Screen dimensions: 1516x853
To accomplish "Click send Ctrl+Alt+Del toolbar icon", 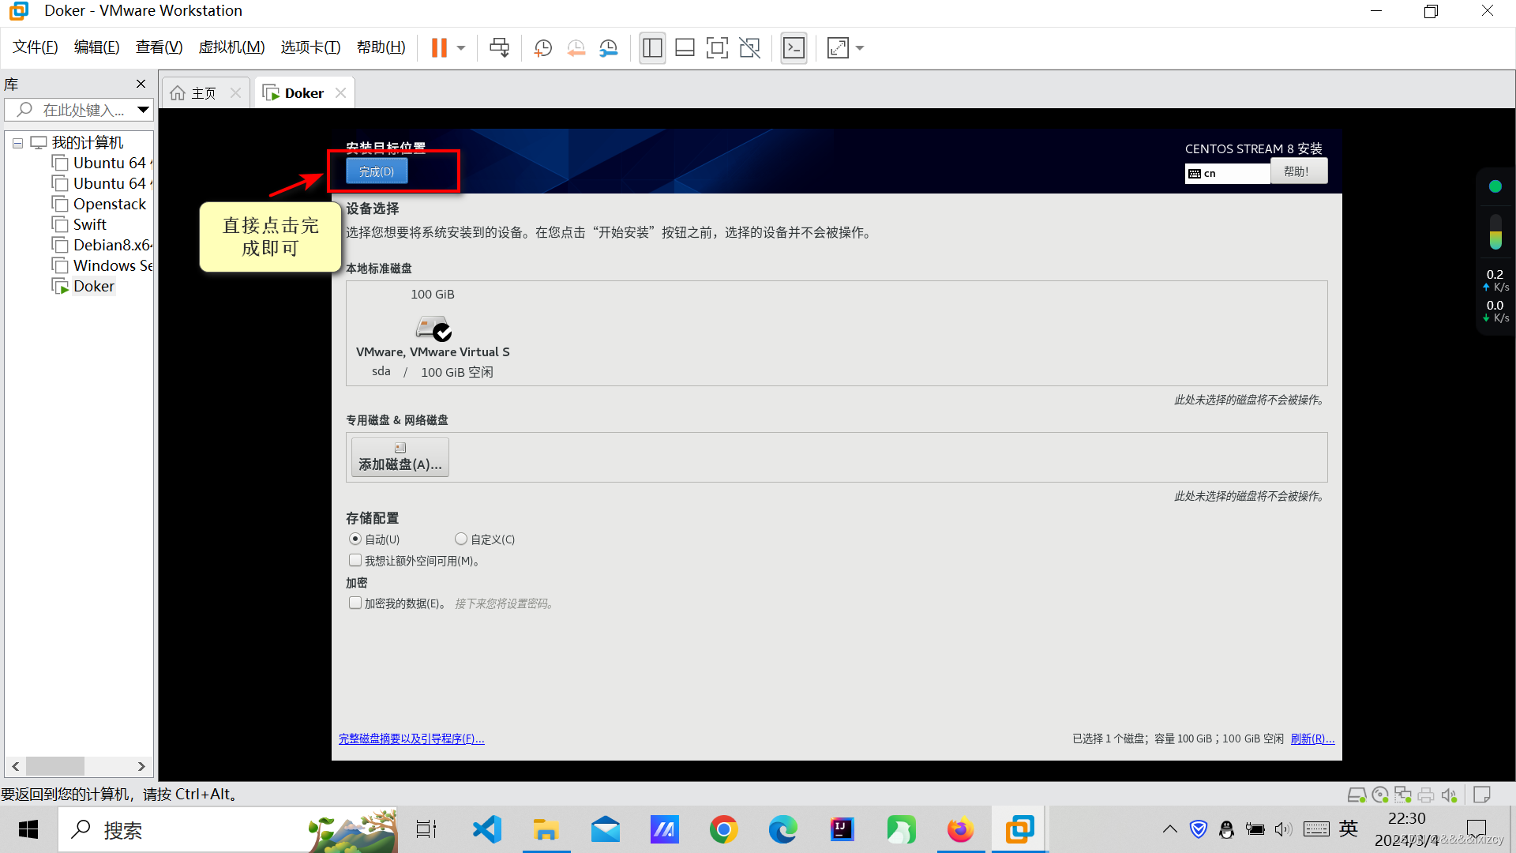I will pos(499,48).
